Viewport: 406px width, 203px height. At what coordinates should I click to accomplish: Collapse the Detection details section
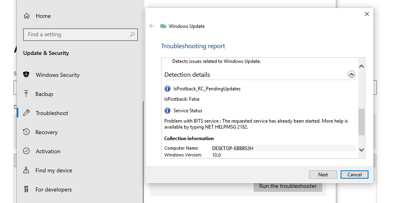[351, 74]
